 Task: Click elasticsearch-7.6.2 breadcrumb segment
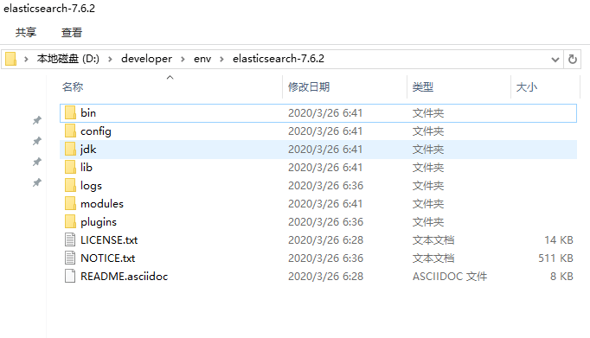[x=279, y=59]
